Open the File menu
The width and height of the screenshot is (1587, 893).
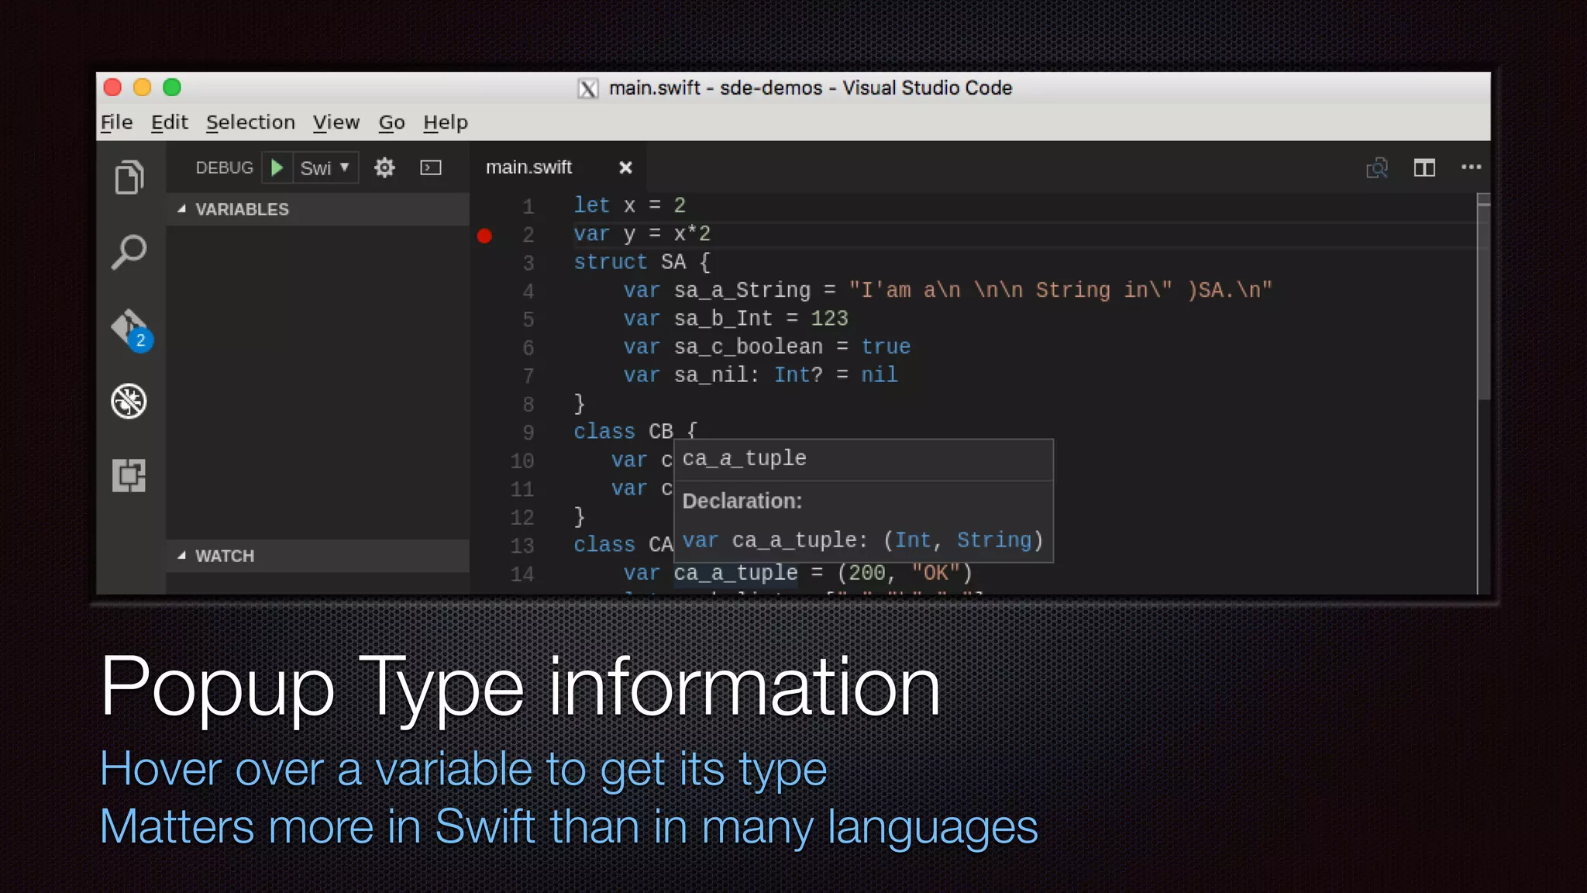[117, 122]
